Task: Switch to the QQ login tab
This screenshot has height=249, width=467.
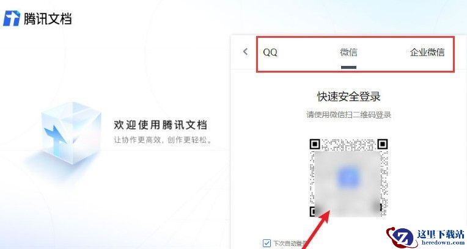Action: 270,52
